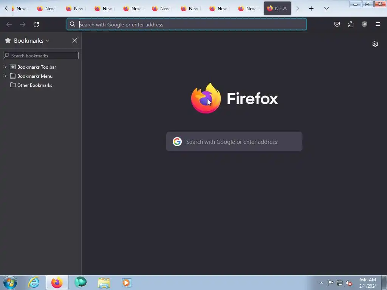This screenshot has height=290, width=387.
Task: Switch to the third New Tab
Action: (76, 9)
